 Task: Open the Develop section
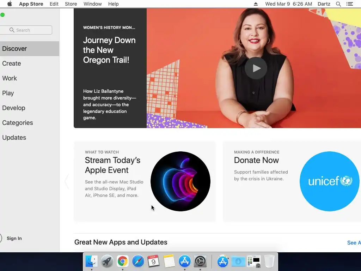point(30,108)
